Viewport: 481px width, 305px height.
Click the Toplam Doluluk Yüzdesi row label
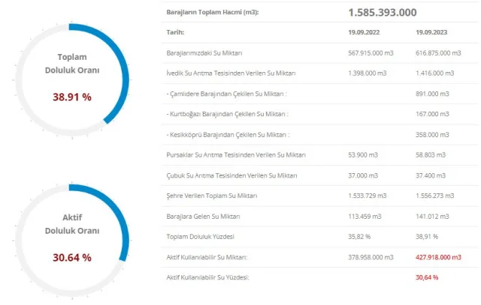[x=201, y=237]
